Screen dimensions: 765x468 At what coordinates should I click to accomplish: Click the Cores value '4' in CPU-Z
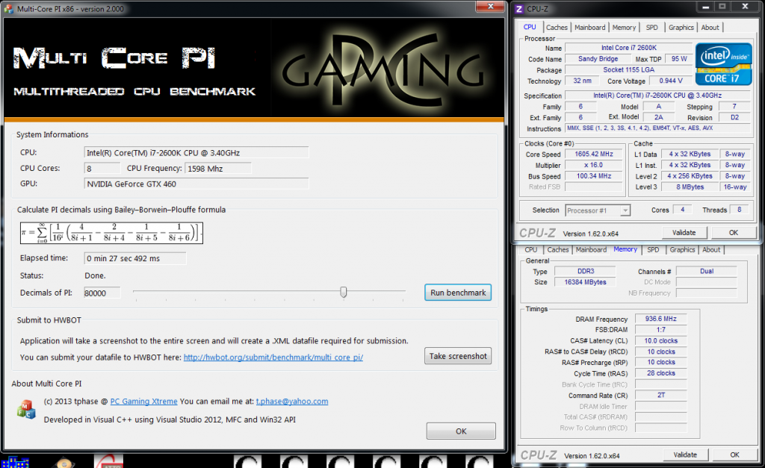682,210
